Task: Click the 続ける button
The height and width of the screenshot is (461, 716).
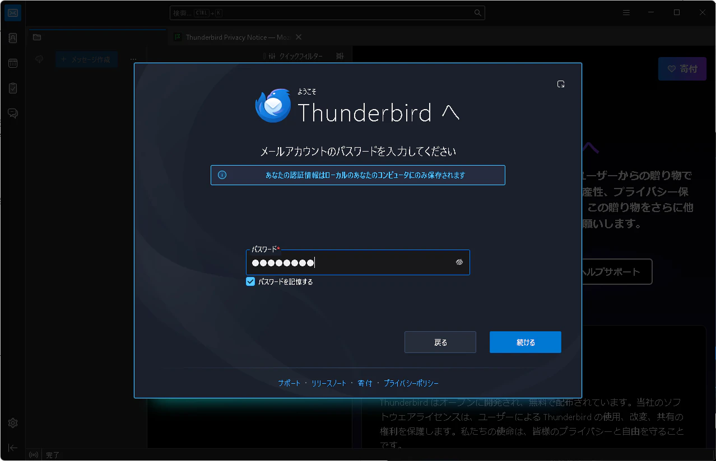Action: 526,342
